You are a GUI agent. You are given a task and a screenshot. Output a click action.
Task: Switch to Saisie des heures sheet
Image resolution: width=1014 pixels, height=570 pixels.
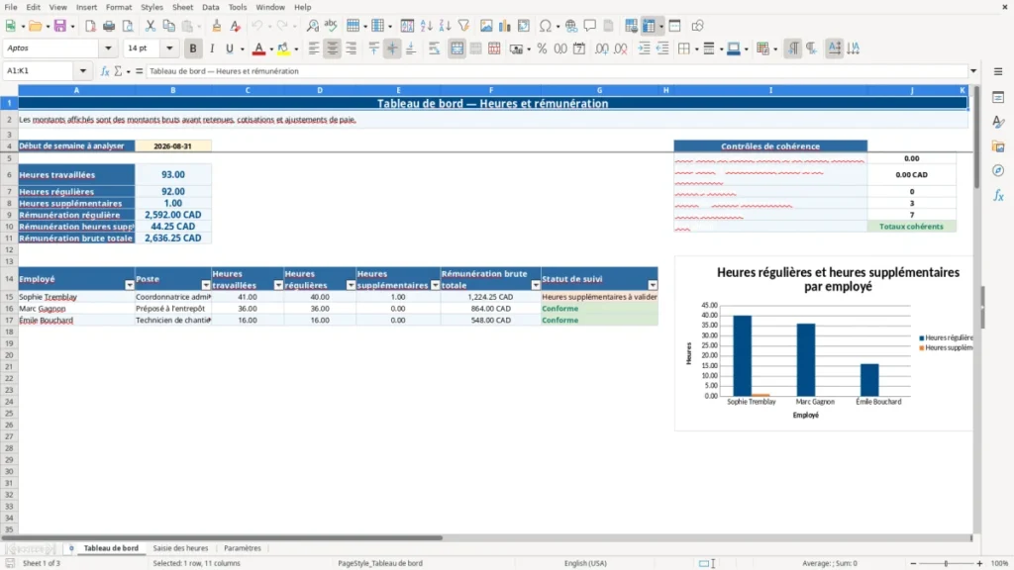point(180,548)
